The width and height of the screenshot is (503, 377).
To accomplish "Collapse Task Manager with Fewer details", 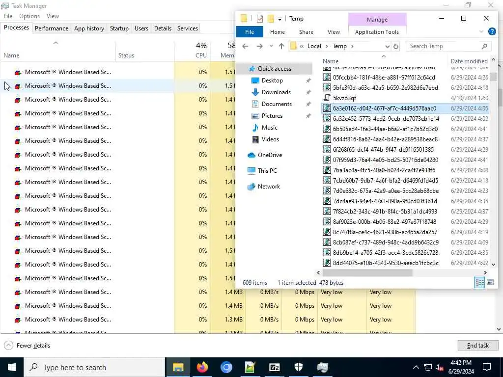I will pyautogui.click(x=27, y=345).
